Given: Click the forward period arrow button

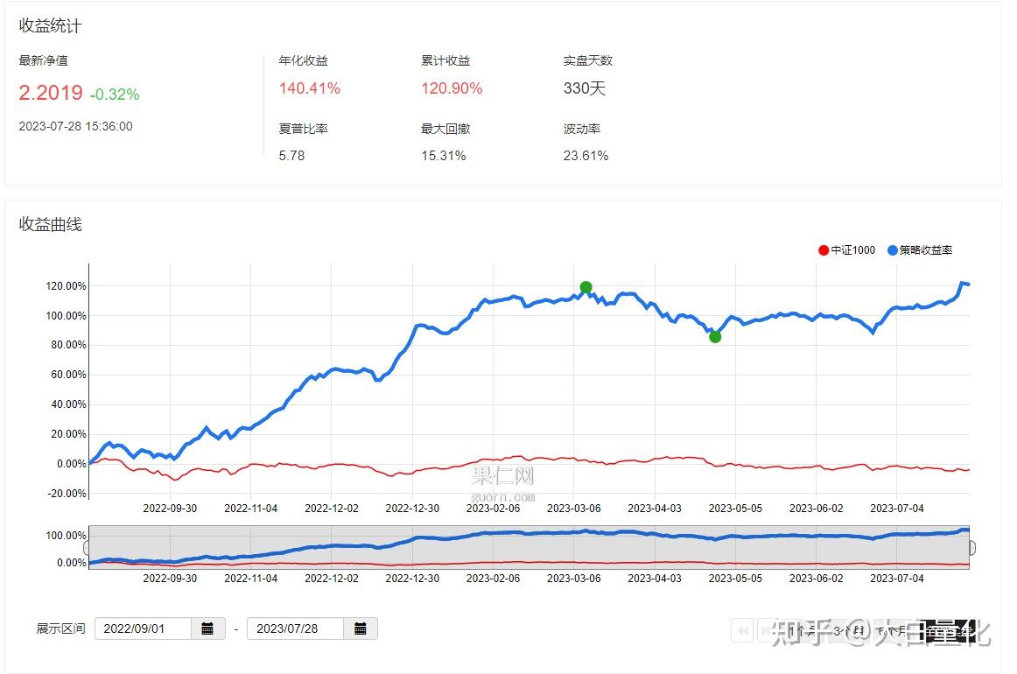Looking at the screenshot, I should coord(768,630).
